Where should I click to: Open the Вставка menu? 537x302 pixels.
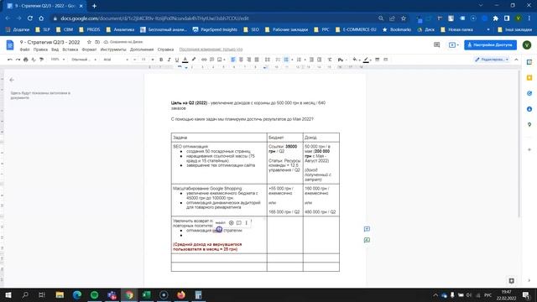70,49
